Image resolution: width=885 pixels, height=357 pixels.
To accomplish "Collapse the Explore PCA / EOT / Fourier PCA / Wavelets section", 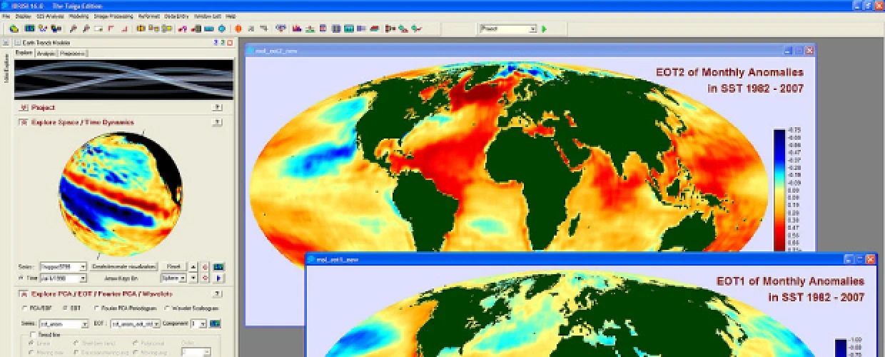I will tap(24, 293).
